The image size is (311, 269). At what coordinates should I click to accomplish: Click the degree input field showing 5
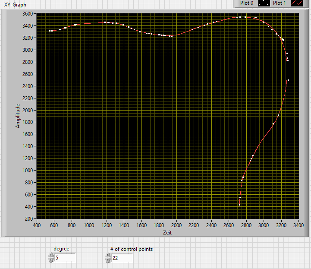tap(65, 258)
